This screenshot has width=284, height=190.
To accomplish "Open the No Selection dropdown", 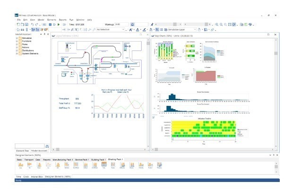I will [x=123, y=29].
